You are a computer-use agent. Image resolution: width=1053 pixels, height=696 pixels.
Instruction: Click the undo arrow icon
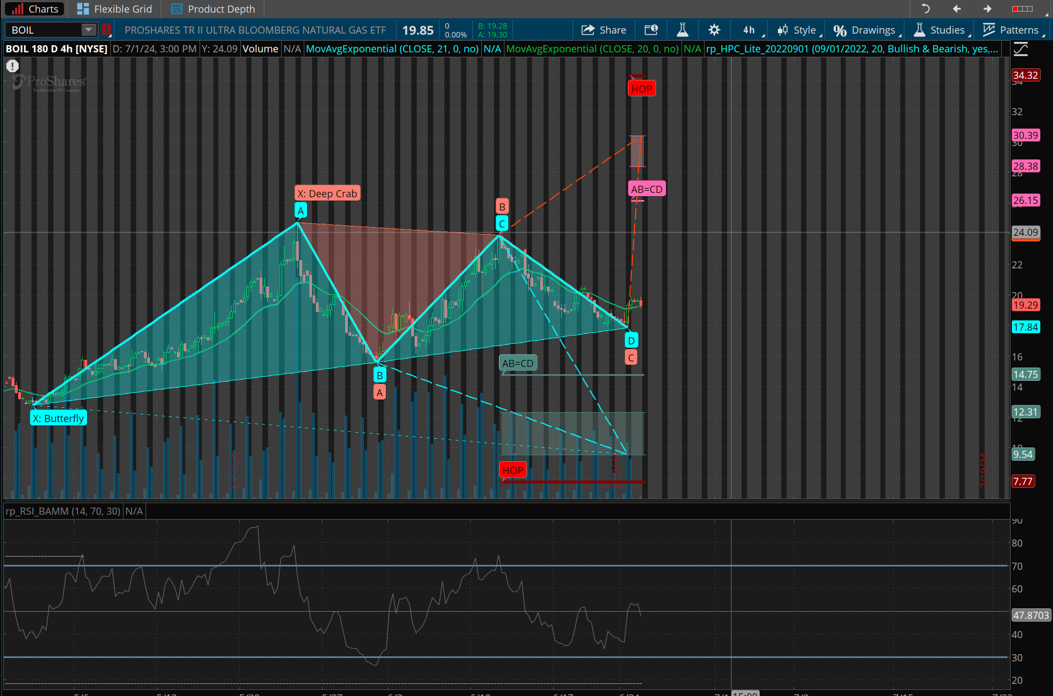pos(926,9)
